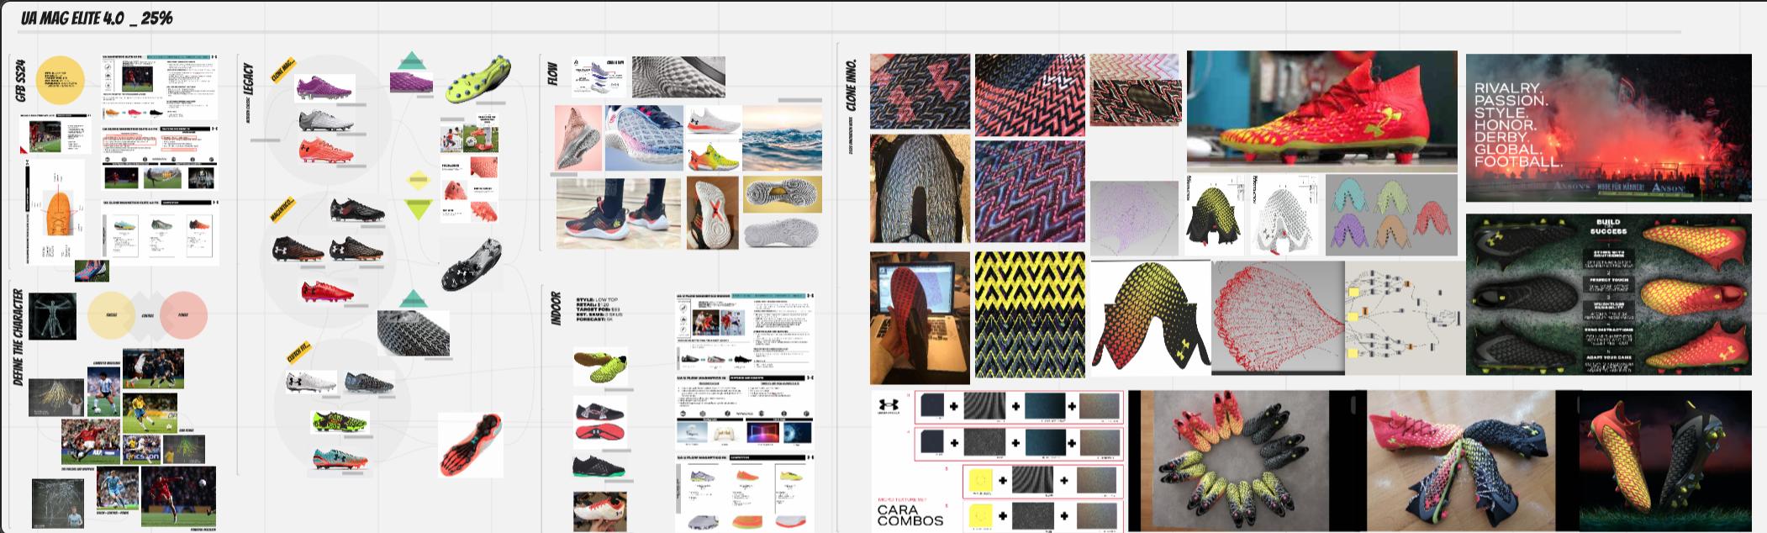This screenshot has height=533, width=1767.
Task: Select the yellow and black chevron pattern image
Action: (1030, 314)
